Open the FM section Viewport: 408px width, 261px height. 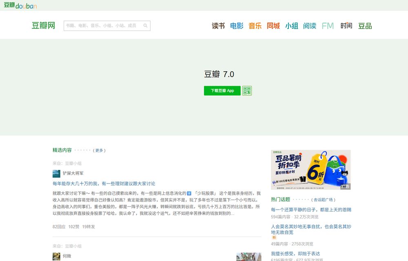pyautogui.click(x=328, y=26)
